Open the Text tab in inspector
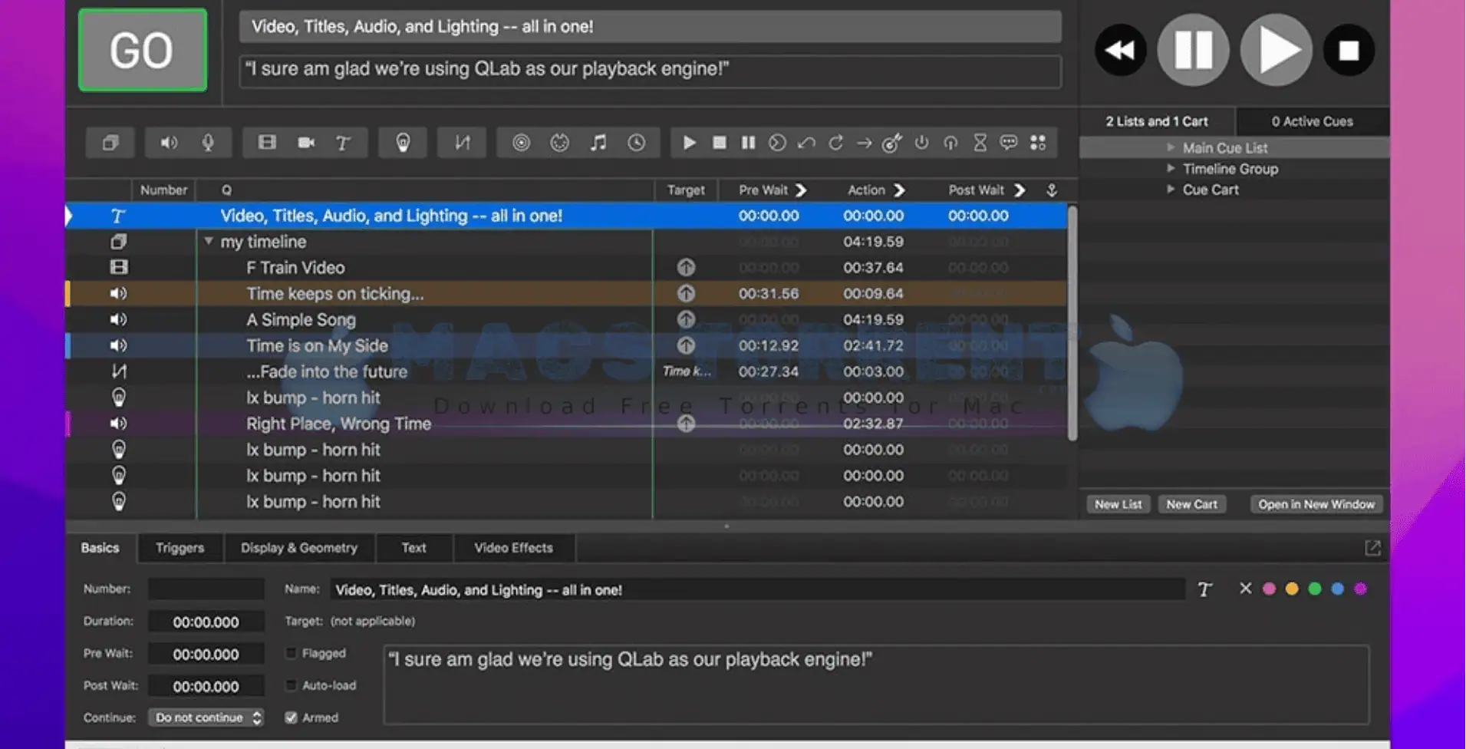The image size is (1466, 749). click(x=414, y=548)
